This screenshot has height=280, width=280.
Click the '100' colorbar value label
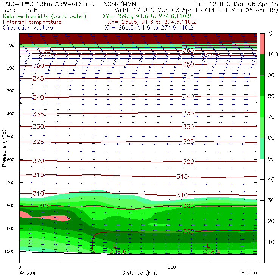click(x=273, y=54)
